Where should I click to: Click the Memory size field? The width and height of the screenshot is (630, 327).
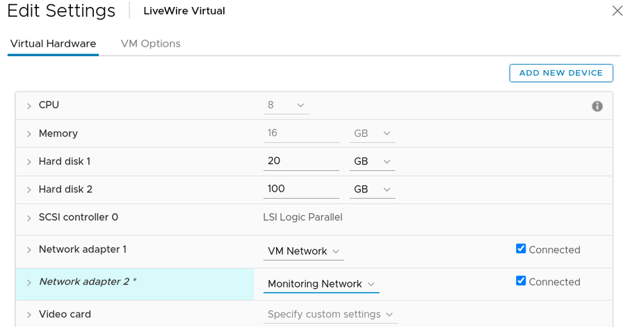click(x=301, y=133)
